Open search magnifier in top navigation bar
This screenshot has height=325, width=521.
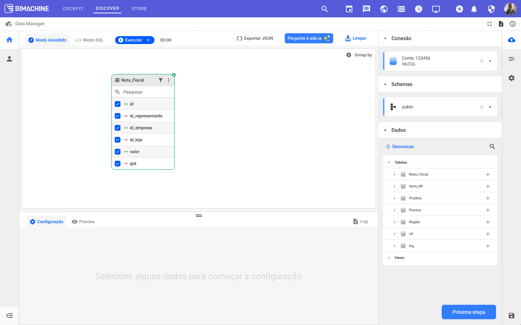325,9
